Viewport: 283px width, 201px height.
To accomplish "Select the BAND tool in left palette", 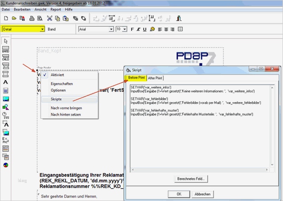I will [x=5, y=49].
